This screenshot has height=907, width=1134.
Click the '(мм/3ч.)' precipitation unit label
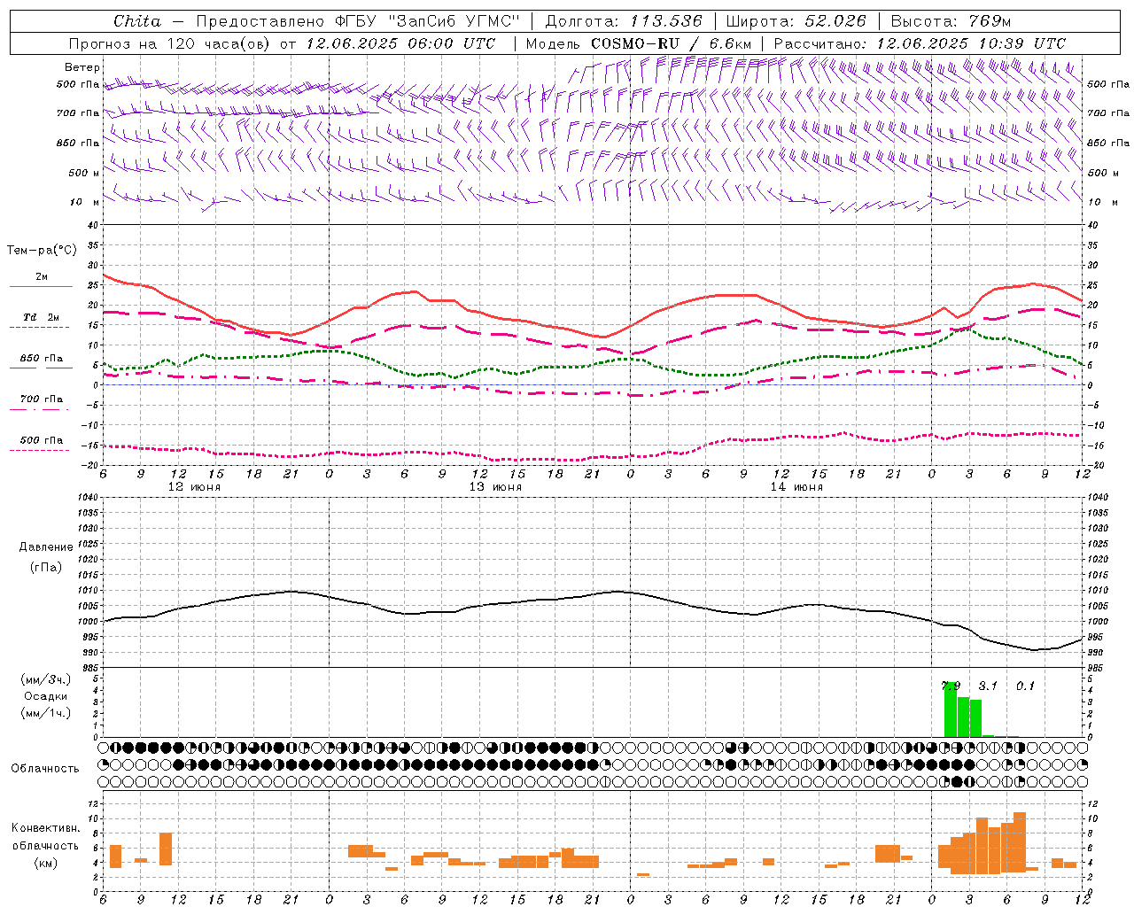(x=46, y=679)
